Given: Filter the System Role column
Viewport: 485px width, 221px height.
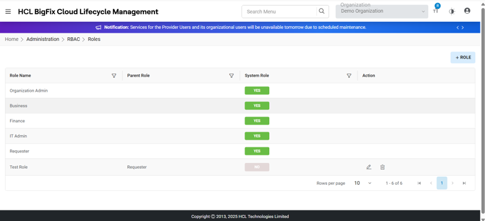Looking at the screenshot, I should tap(349, 76).
